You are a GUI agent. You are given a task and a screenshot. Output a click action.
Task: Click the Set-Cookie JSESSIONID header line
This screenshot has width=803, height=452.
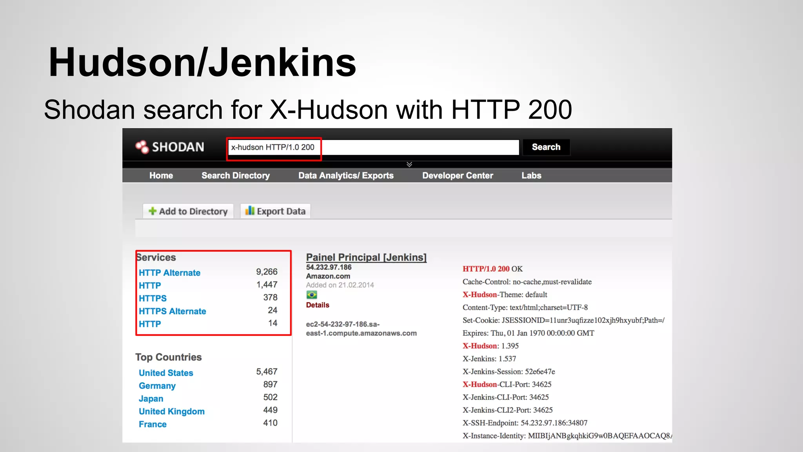564,320
